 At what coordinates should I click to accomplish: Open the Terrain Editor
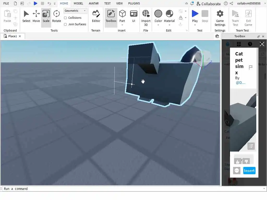point(96,16)
